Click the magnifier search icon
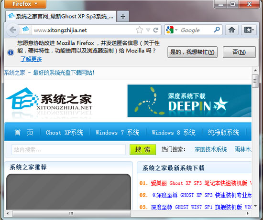263x220 pixels. 217,30
